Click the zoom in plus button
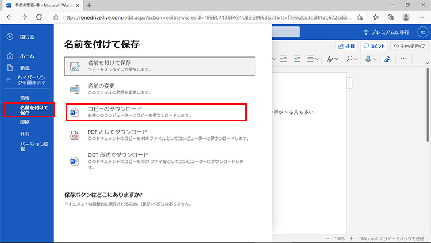 (351, 238)
